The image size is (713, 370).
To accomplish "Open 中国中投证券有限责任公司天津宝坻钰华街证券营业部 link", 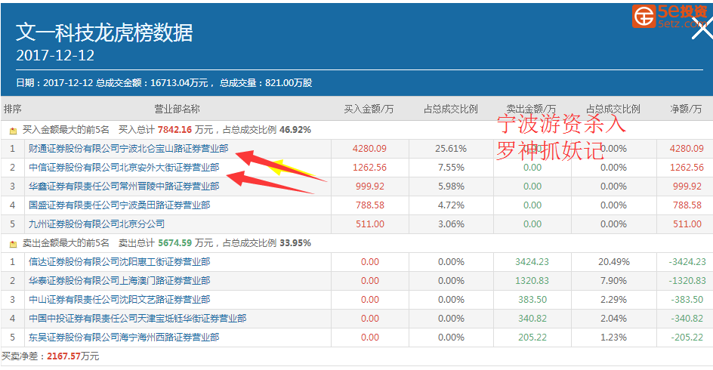I will (x=137, y=318).
